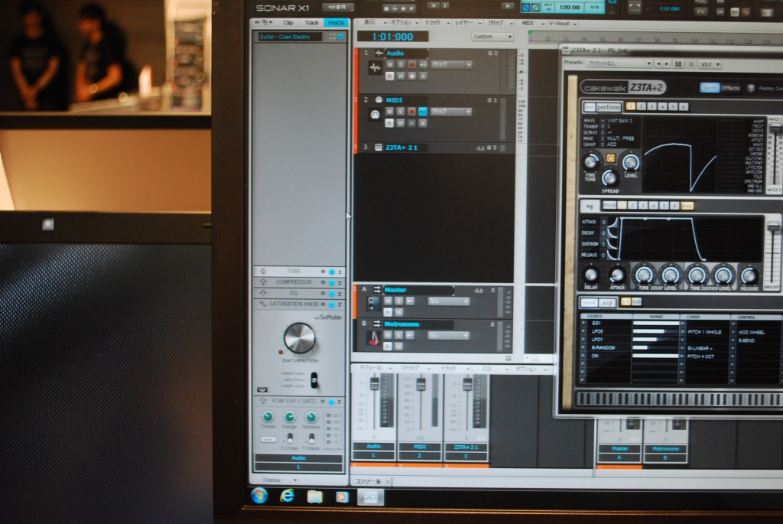Toggle the EQ module power
Viewport: 783px width, 524px height.
pyautogui.click(x=332, y=294)
